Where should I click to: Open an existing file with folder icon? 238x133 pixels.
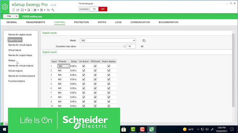(x=18, y=10)
